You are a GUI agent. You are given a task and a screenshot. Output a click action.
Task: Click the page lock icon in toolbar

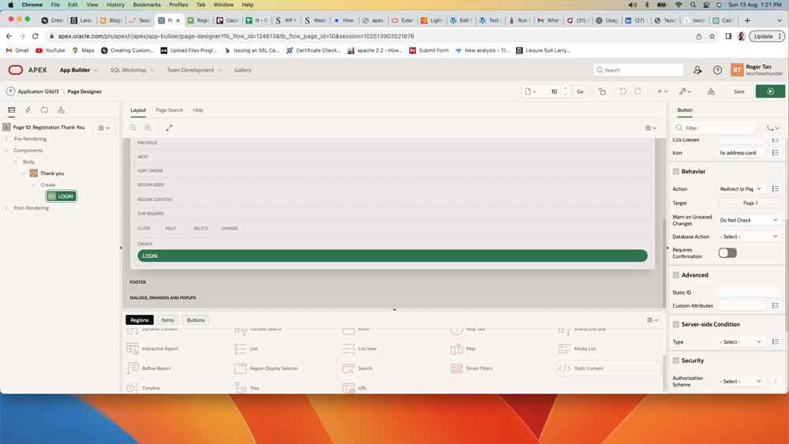click(602, 91)
